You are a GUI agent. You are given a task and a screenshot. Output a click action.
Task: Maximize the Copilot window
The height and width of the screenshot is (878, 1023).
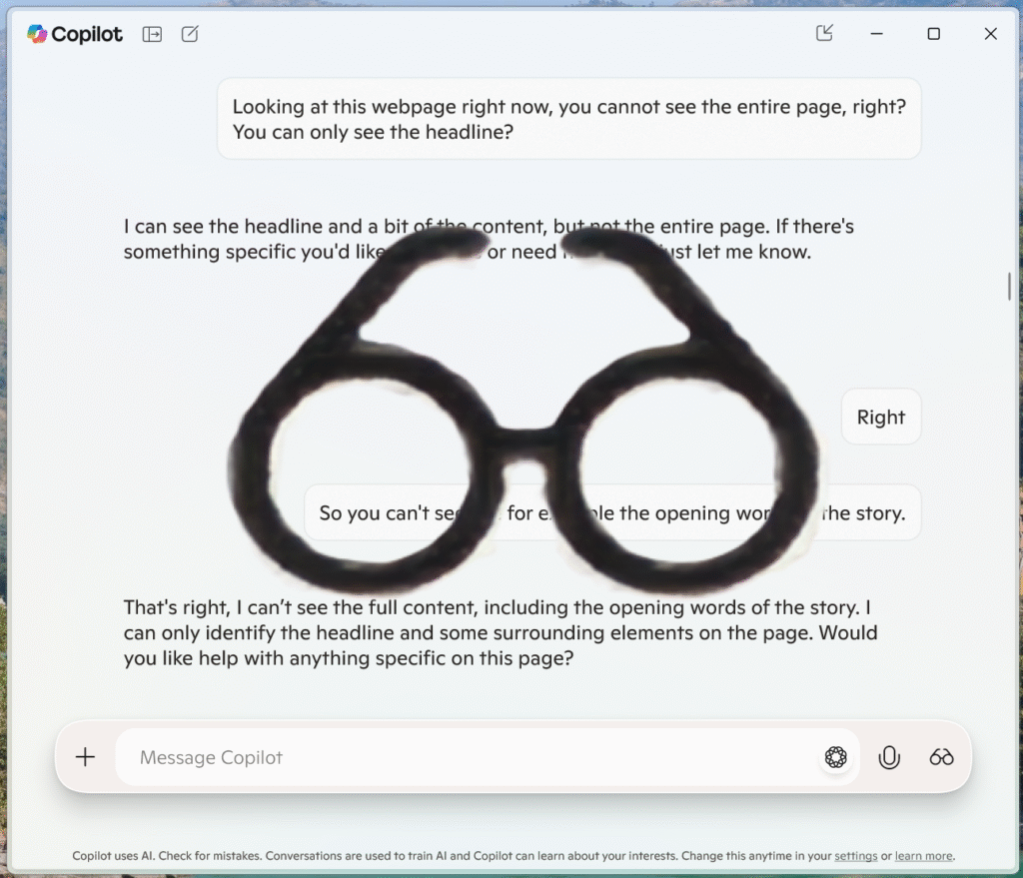coord(933,33)
